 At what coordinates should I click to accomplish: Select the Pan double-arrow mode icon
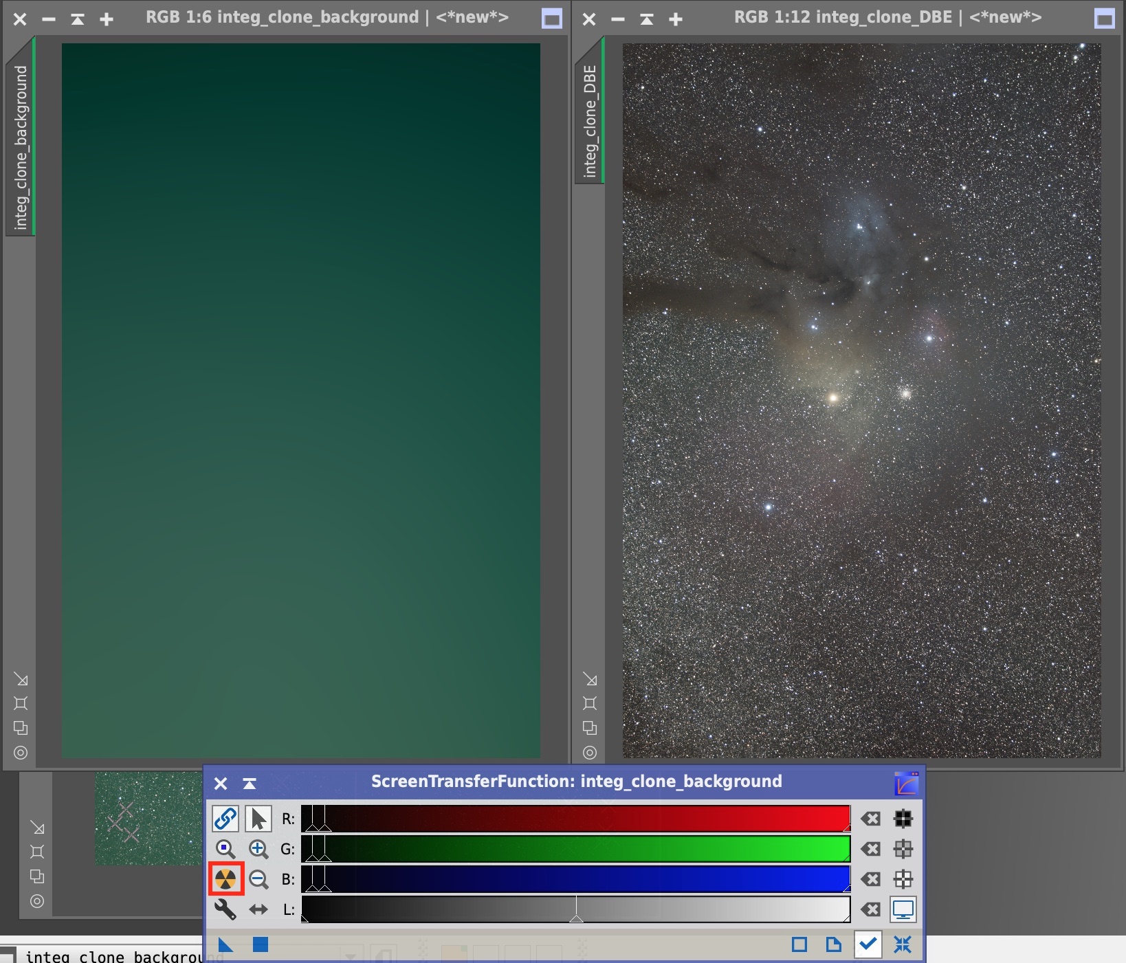pyautogui.click(x=258, y=909)
